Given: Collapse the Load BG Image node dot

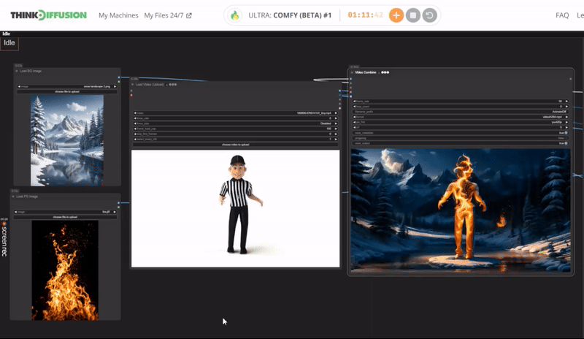Looking at the screenshot, I should [x=17, y=71].
